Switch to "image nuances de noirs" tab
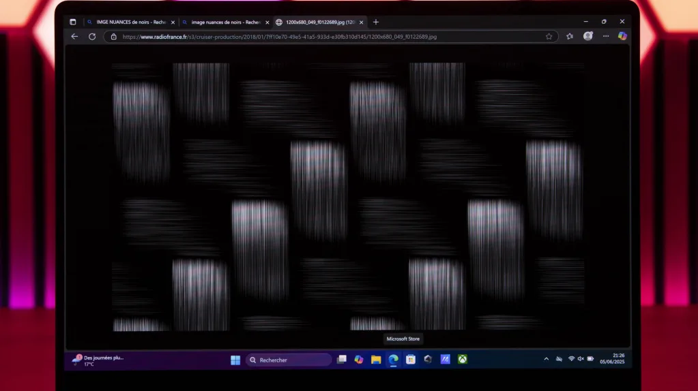The image size is (698, 391). 221,22
